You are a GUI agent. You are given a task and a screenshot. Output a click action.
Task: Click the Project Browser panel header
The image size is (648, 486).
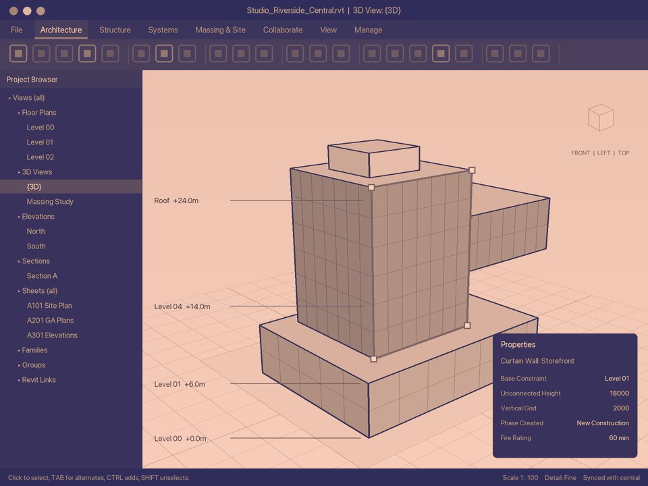click(71, 80)
